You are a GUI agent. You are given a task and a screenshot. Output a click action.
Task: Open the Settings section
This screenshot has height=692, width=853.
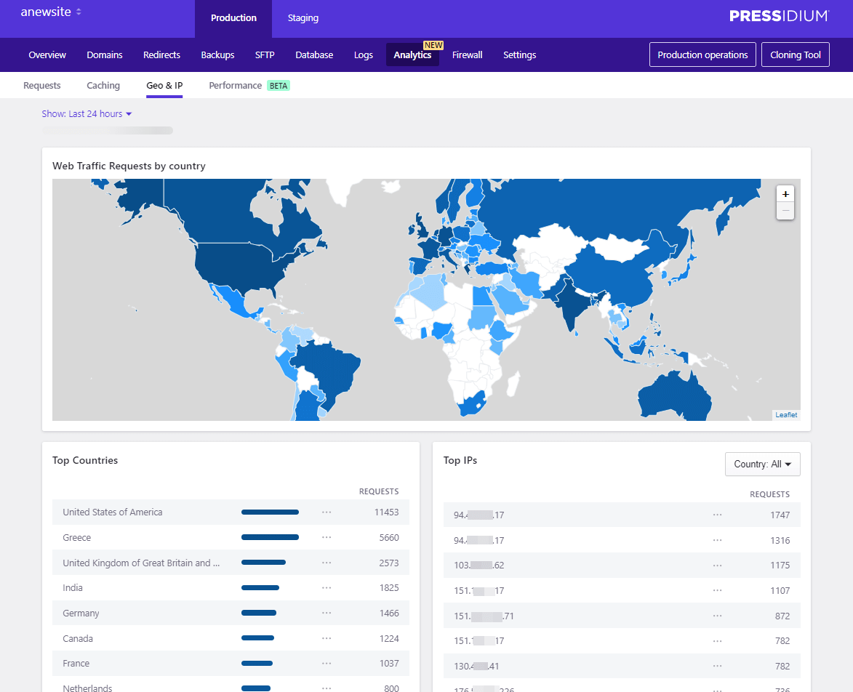point(519,55)
